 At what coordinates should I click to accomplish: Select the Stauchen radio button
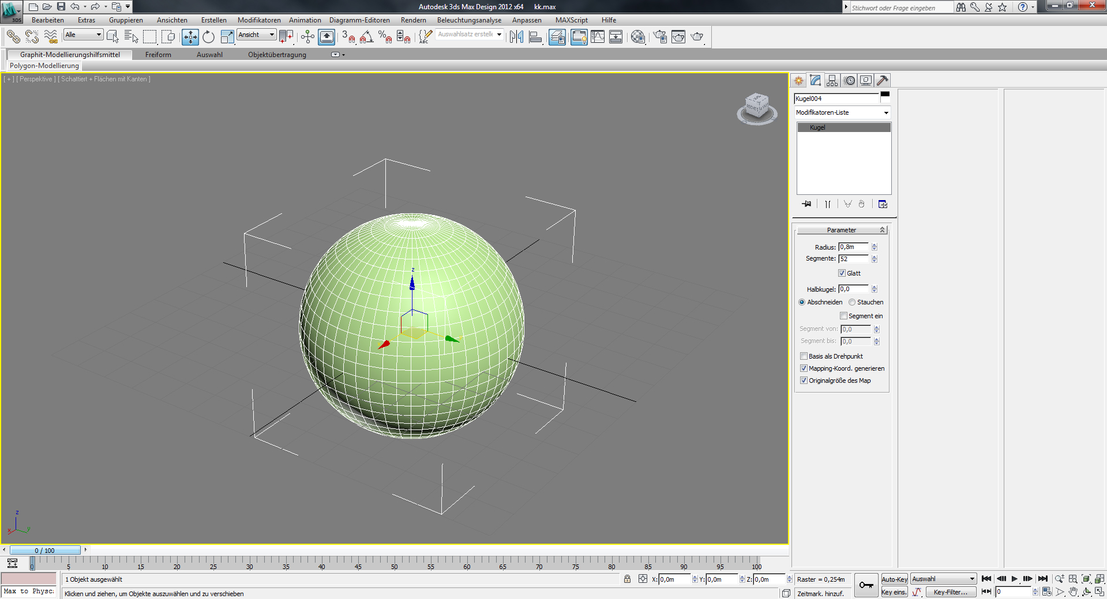tap(852, 302)
